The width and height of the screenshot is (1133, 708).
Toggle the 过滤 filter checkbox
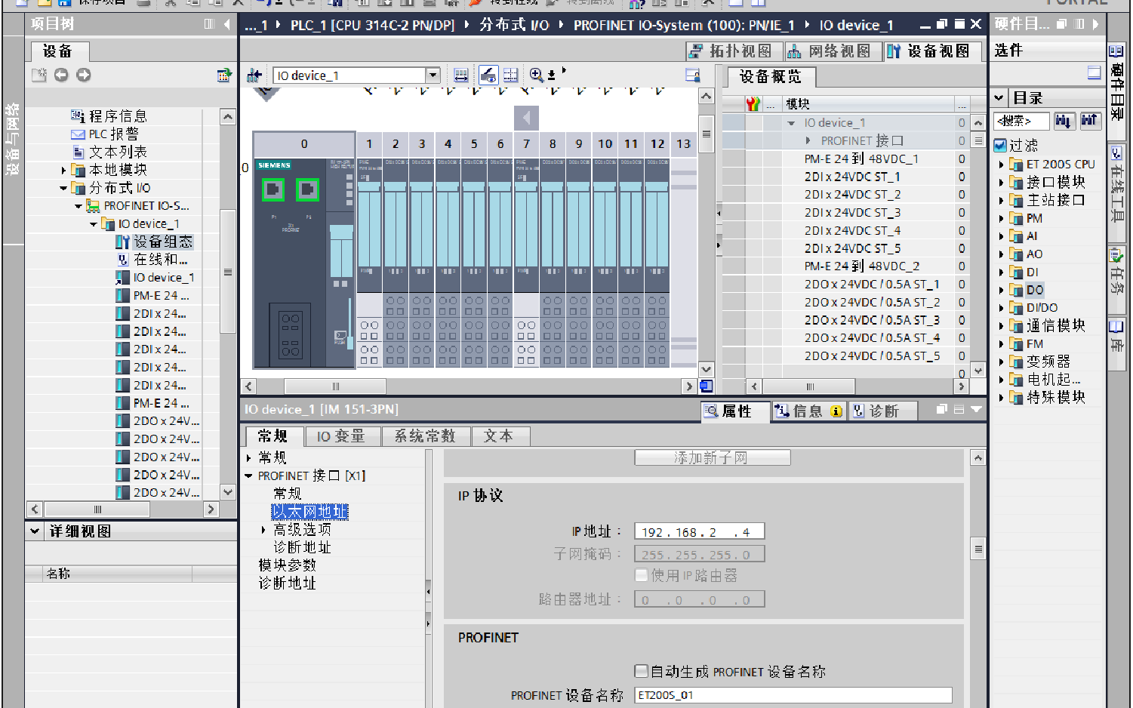[x=1000, y=145]
